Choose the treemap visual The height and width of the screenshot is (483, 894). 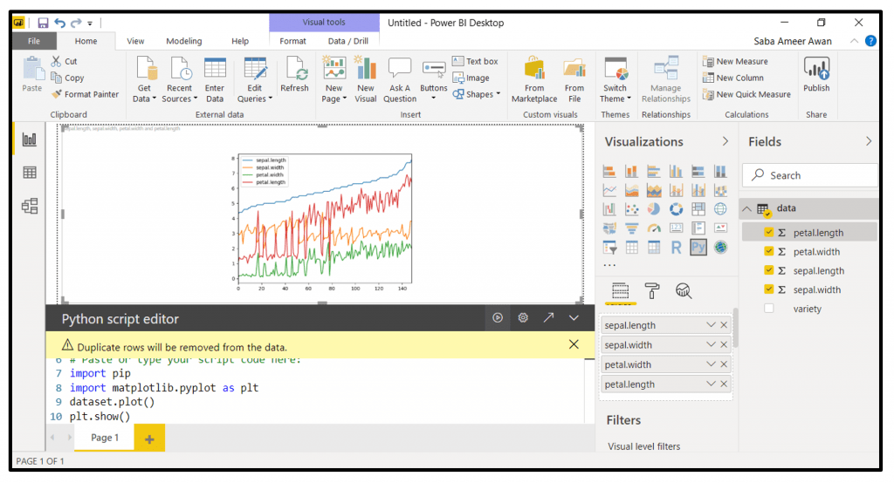click(698, 209)
